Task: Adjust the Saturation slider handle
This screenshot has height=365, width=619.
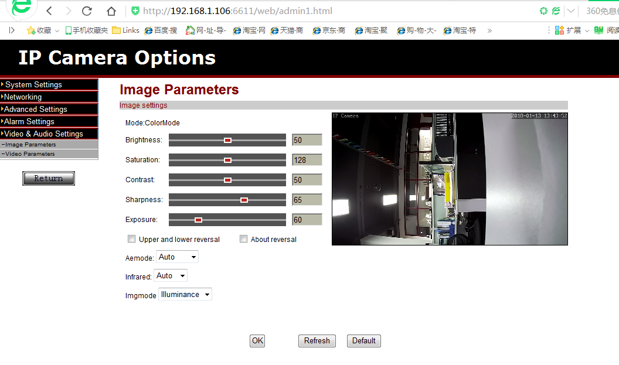Action: pos(228,160)
